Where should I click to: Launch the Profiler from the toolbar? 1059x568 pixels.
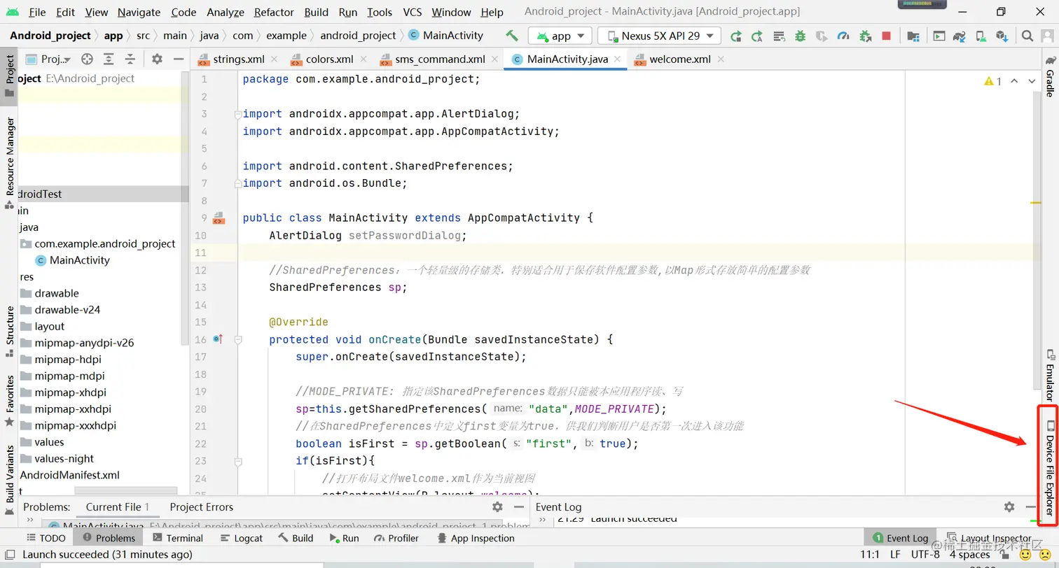point(844,35)
